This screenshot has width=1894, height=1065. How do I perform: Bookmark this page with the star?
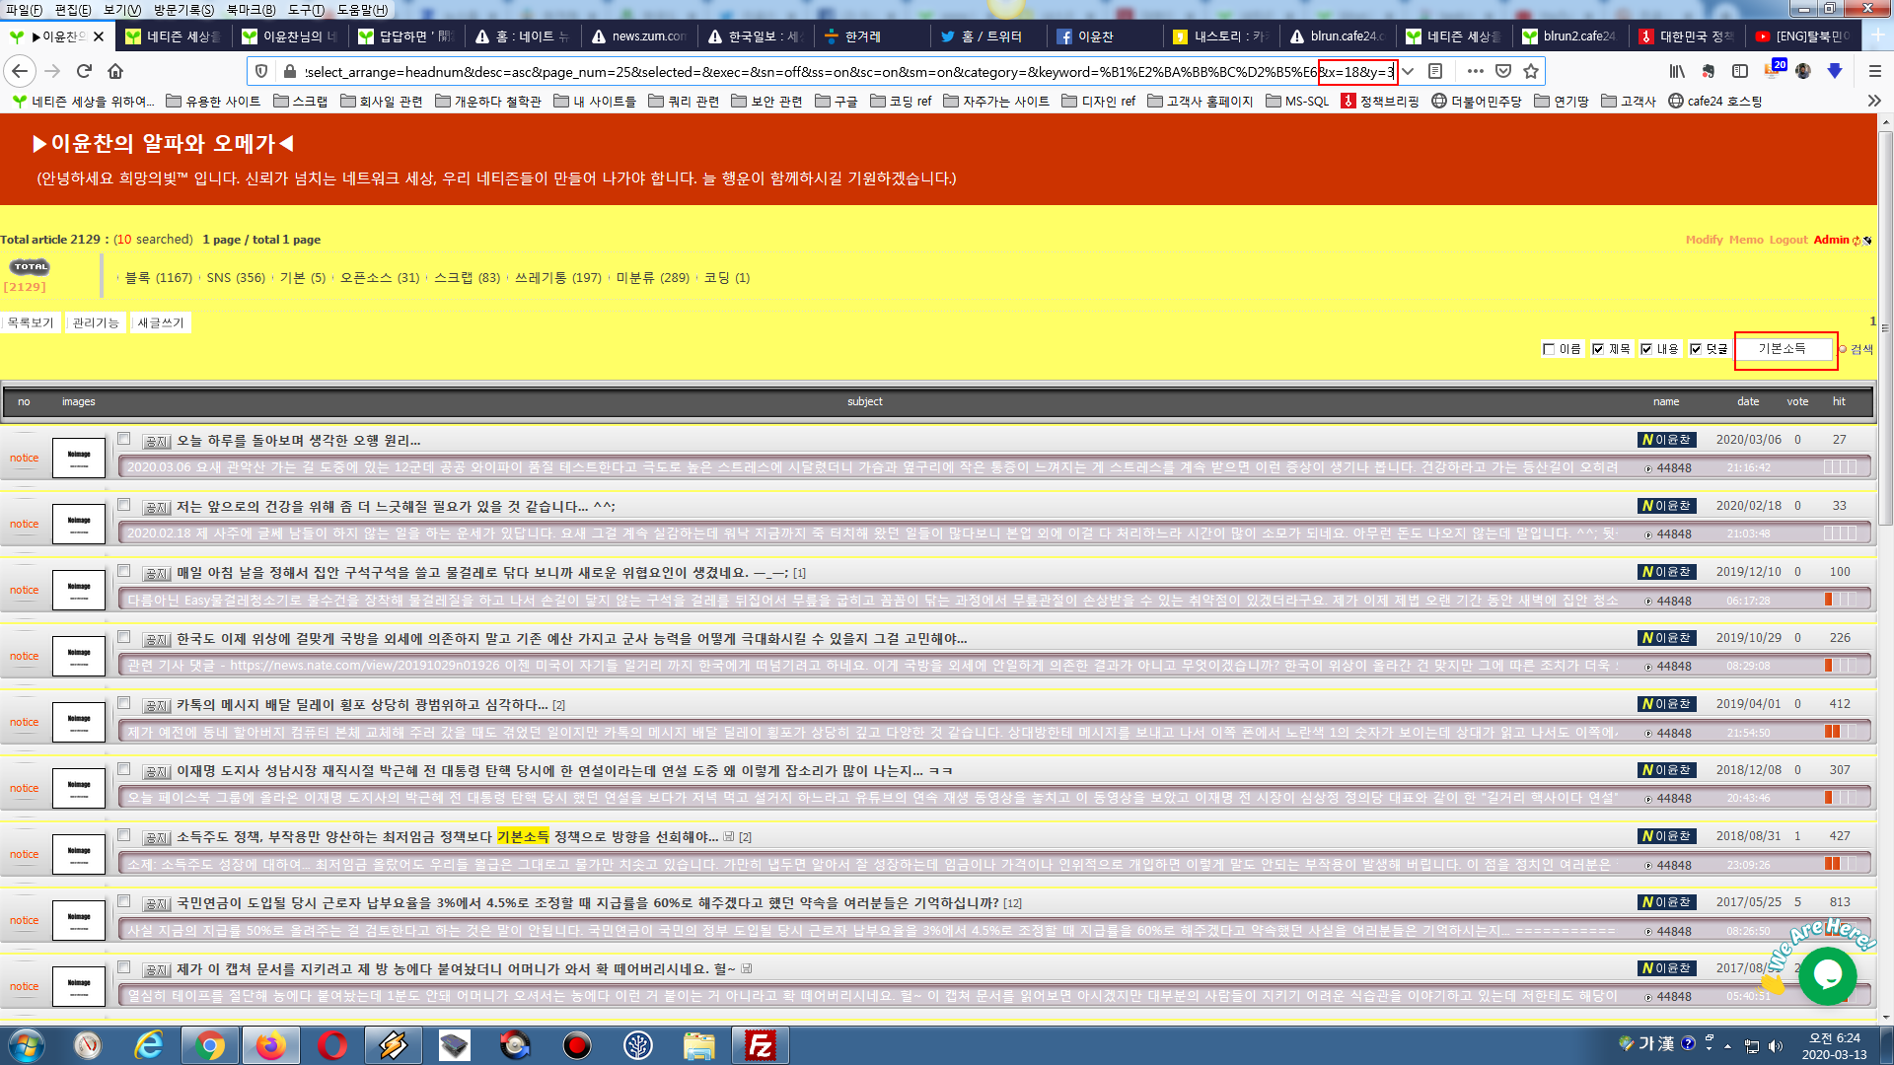1531,71
